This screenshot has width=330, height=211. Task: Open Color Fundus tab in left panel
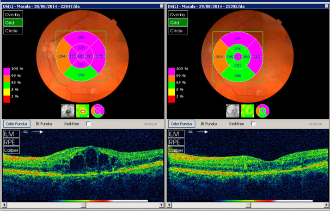(17, 124)
